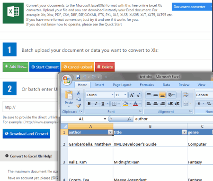This screenshot has width=213, height=181.
Task: Open the Name Box dropdown arrow
Action: [x=105, y=119]
